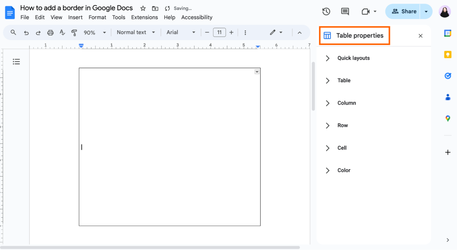
Task: Click the horizontal scrollbar at bottom
Action: 150,247
